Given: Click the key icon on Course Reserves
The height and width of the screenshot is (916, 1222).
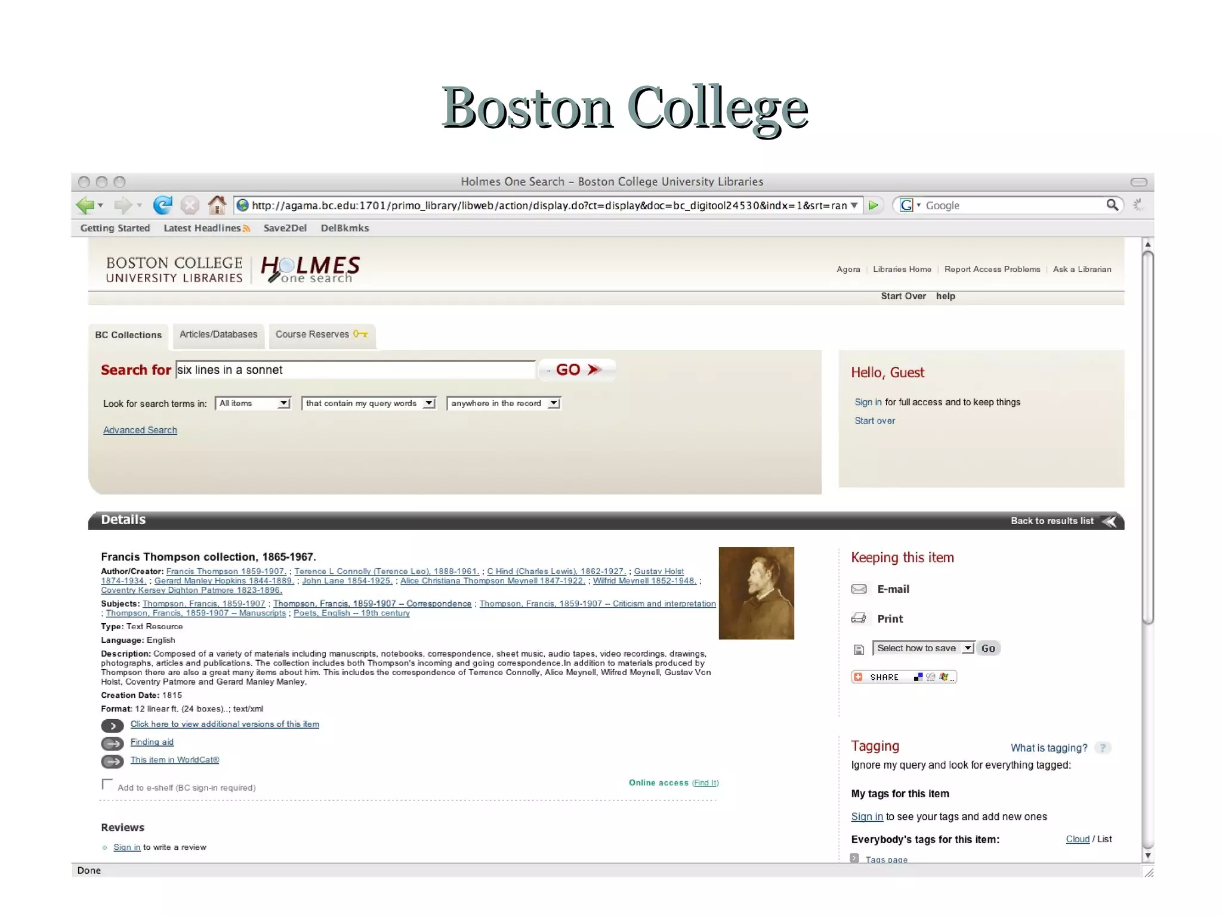Looking at the screenshot, I should (x=360, y=334).
